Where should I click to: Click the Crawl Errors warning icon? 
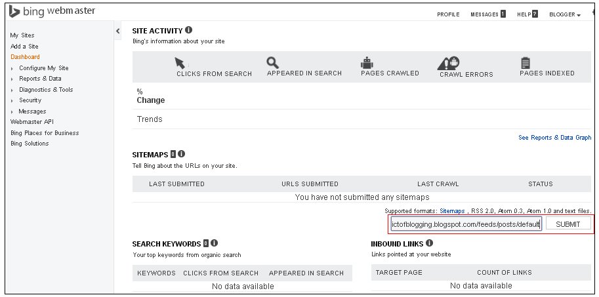448,63
